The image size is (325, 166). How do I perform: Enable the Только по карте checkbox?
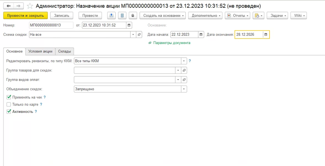pyautogui.click(x=9, y=105)
